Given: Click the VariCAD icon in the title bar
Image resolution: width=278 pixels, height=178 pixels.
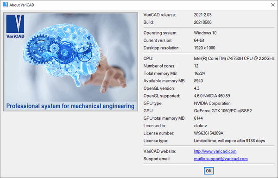Looking at the screenshot, I should pyautogui.click(x=5, y=5).
